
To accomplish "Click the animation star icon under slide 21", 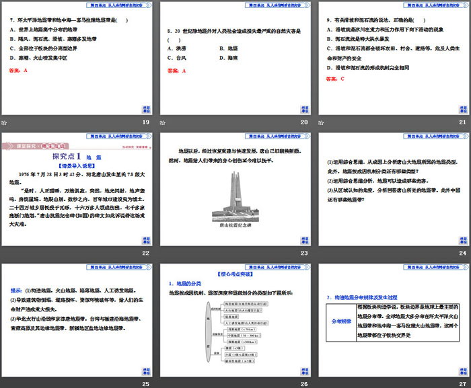I will (322, 122).
